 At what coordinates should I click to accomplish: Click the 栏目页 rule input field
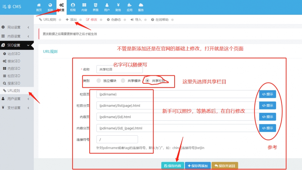[178, 94]
